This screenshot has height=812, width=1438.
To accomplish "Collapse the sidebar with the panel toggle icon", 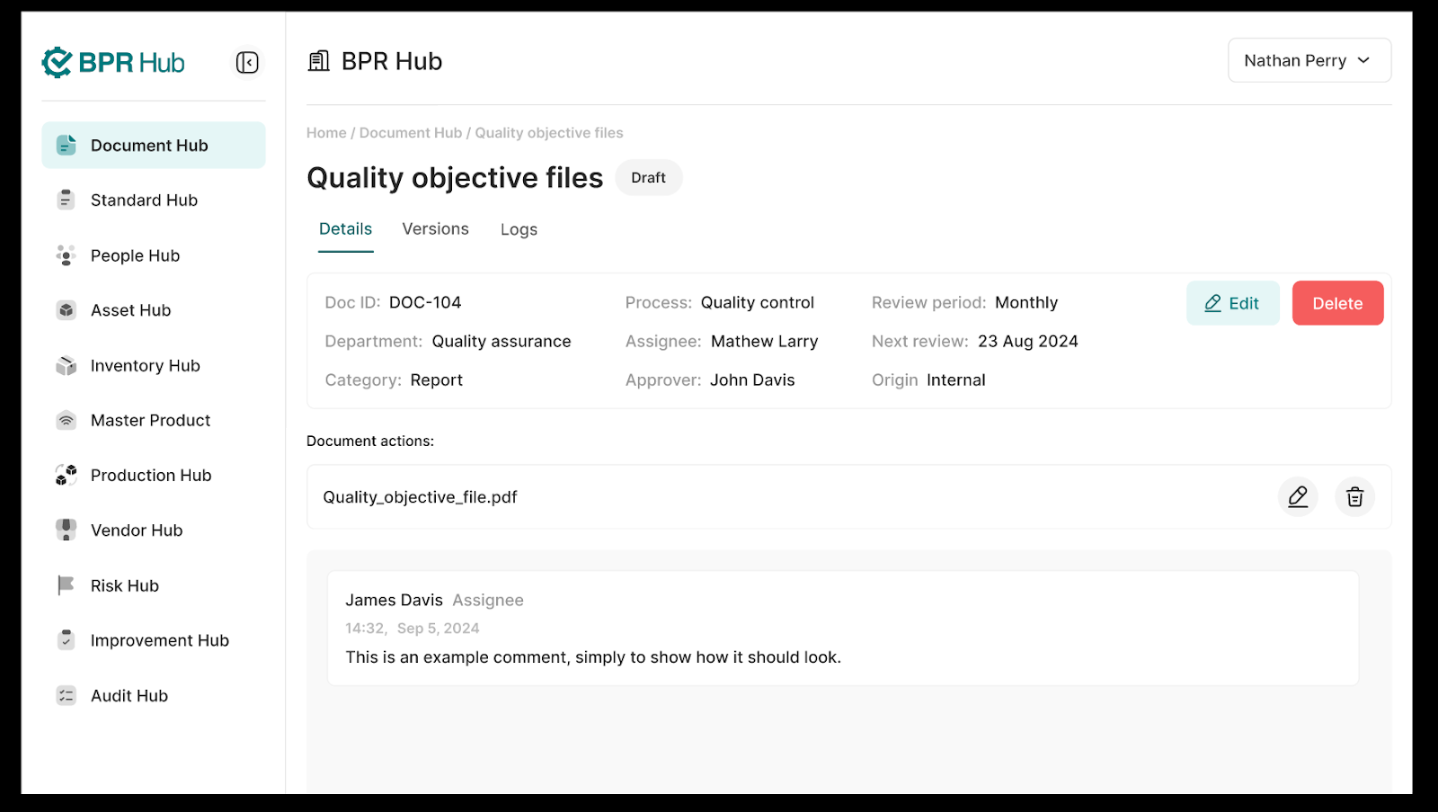I will point(247,62).
